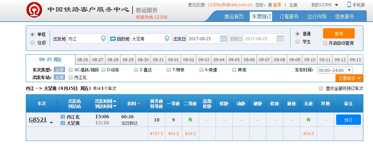Open 发车时间 00:00--24:00 dropdown
Viewport: 373px width, 153px height.
click(335, 70)
